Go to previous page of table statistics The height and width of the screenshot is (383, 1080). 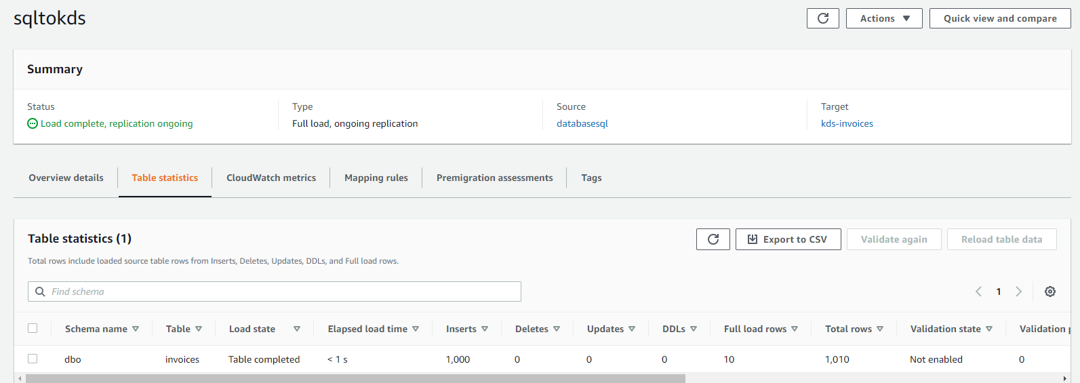click(978, 291)
